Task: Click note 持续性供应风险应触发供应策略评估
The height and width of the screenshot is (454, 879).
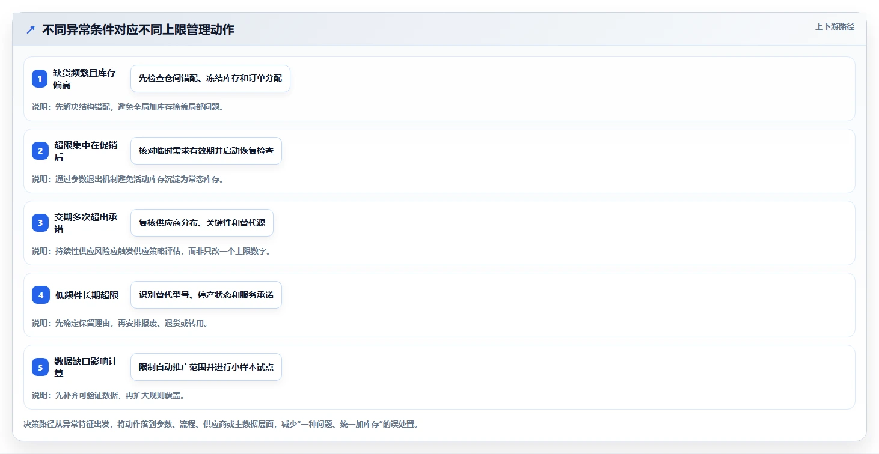Action: pos(152,251)
